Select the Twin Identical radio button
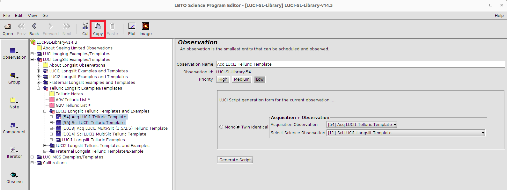The width and height of the screenshot is (507, 190). coord(238,127)
